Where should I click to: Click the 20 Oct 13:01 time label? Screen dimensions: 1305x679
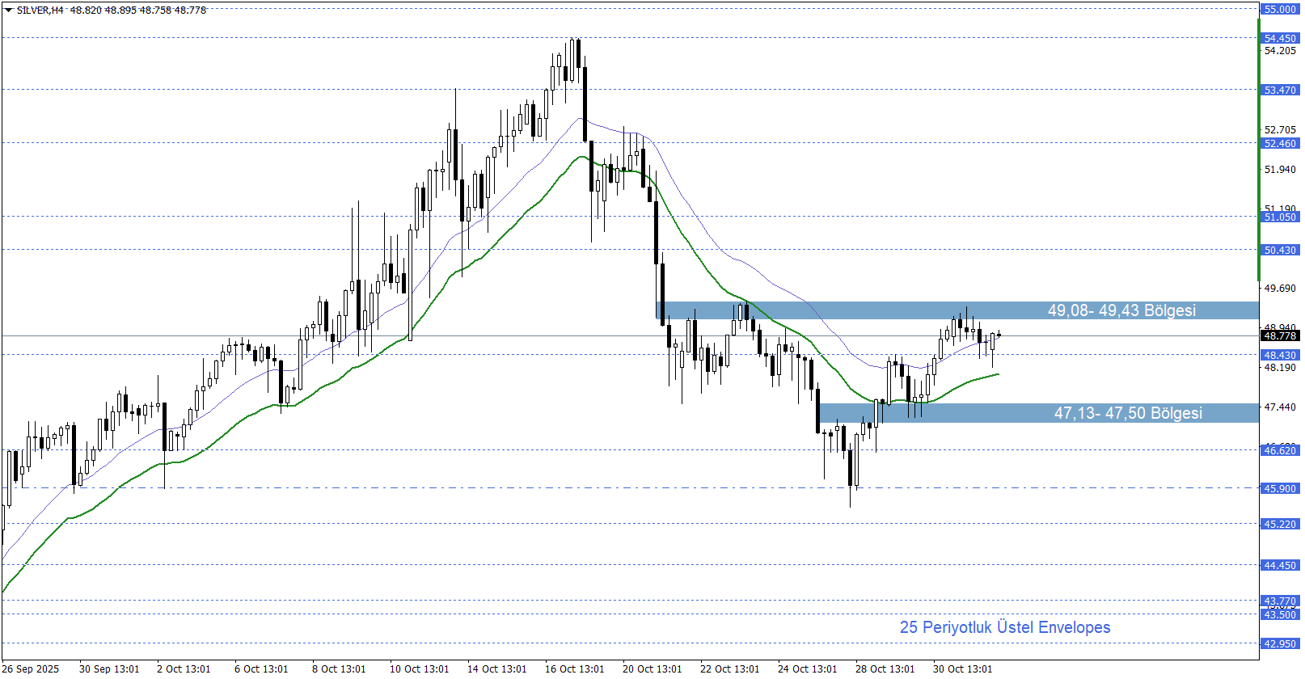coord(652,668)
